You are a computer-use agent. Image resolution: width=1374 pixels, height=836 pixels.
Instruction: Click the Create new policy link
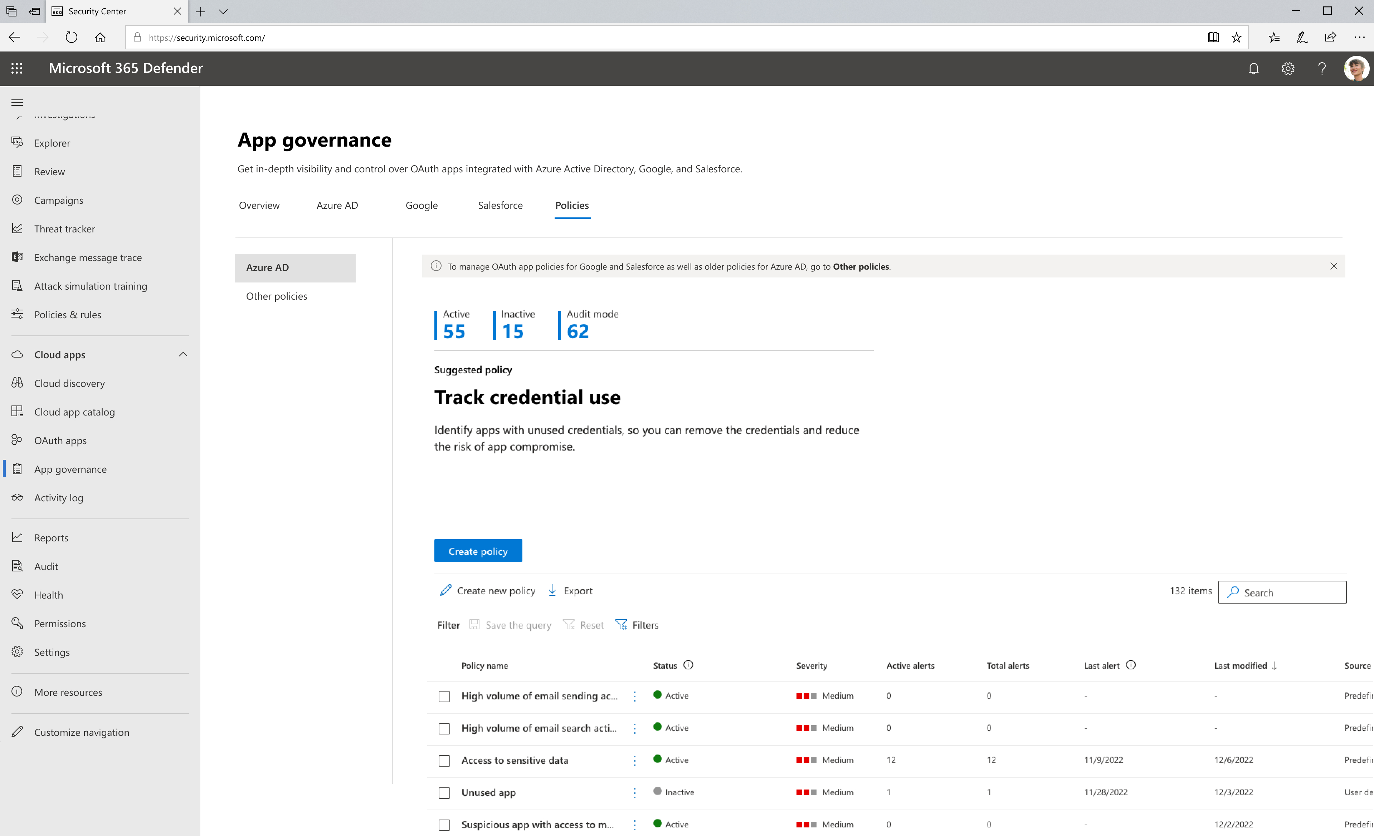pyautogui.click(x=488, y=590)
